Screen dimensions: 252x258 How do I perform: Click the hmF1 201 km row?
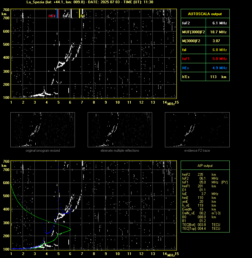point(199,186)
